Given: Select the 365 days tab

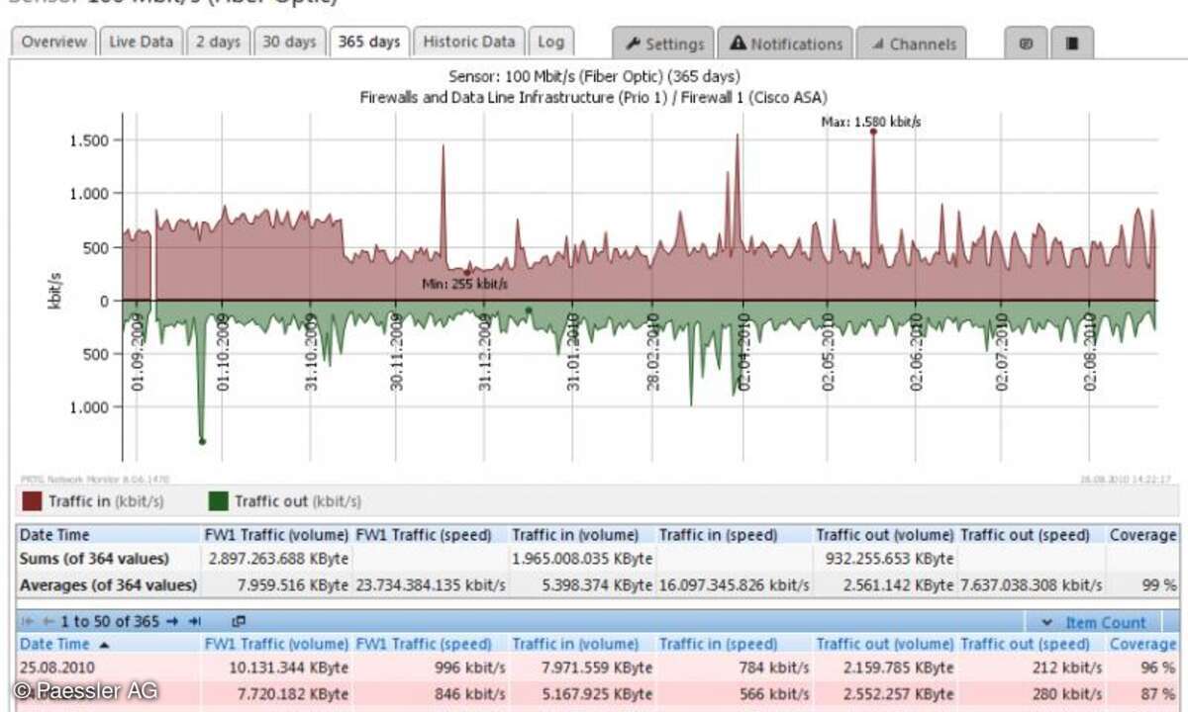Looking at the screenshot, I should tap(369, 43).
